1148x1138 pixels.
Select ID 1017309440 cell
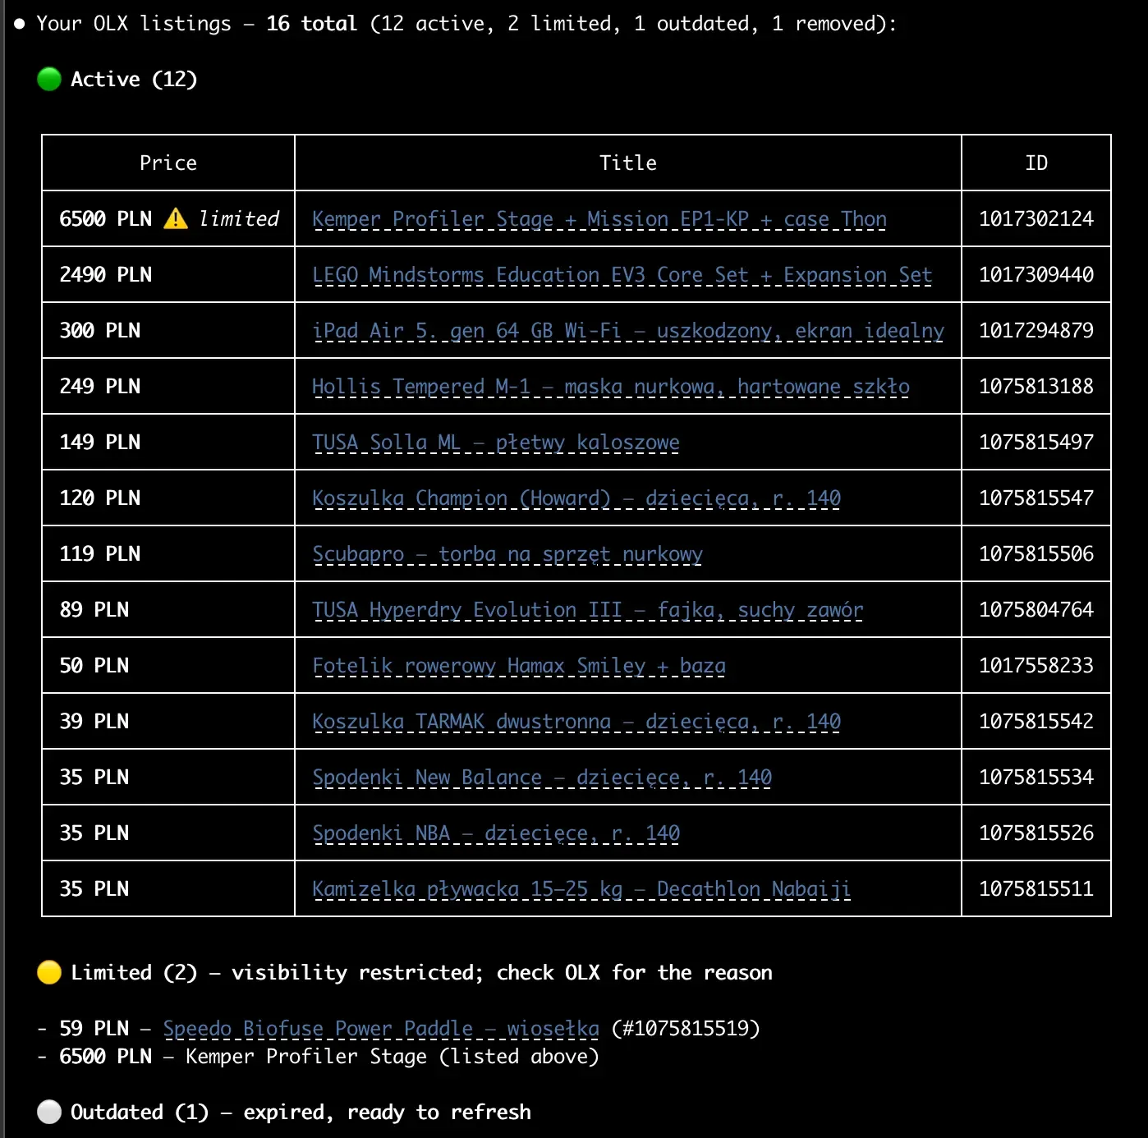pos(1036,274)
